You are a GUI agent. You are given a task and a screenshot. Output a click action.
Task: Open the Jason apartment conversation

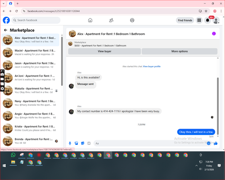[x=31, y=65]
